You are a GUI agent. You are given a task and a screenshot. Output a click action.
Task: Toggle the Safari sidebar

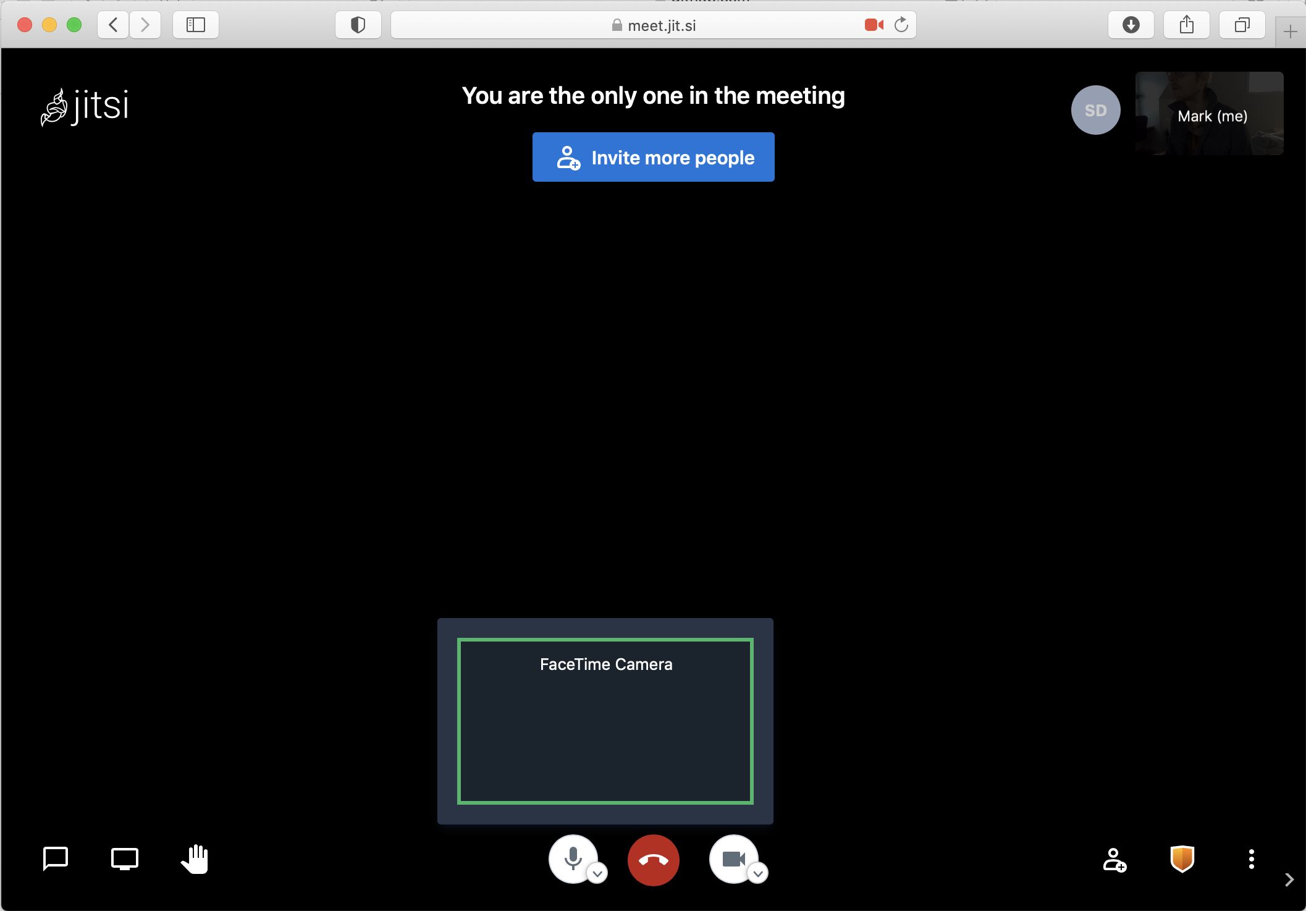click(195, 25)
